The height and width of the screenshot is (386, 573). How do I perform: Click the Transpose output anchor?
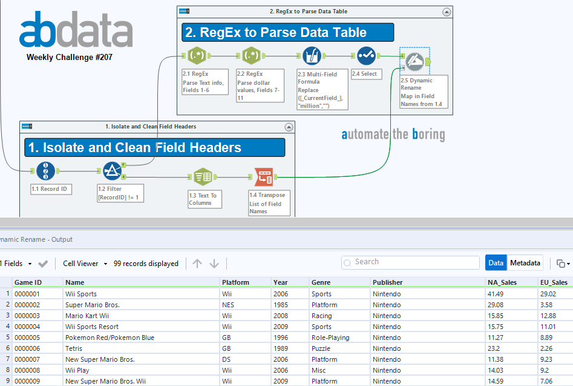[x=275, y=177]
